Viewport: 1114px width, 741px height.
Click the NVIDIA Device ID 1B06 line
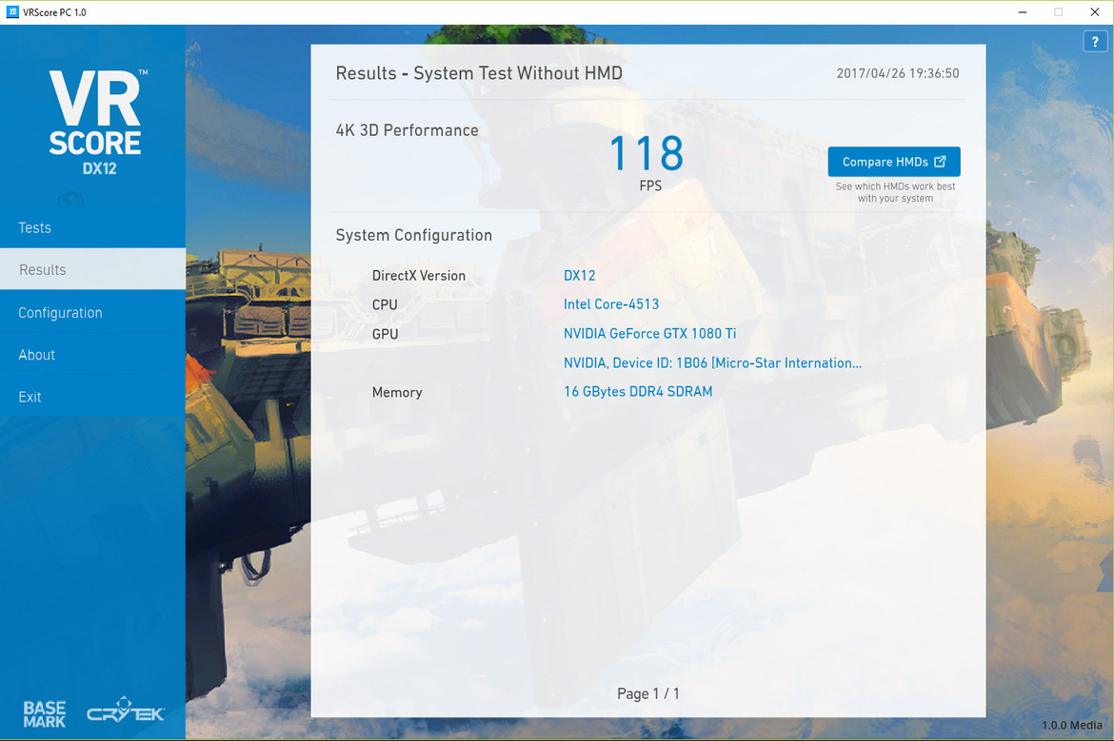pos(712,362)
